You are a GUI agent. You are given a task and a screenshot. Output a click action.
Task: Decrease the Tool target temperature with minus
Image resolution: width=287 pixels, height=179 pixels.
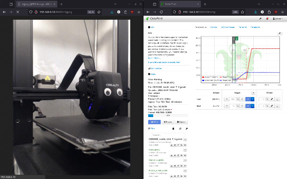(x=227, y=99)
